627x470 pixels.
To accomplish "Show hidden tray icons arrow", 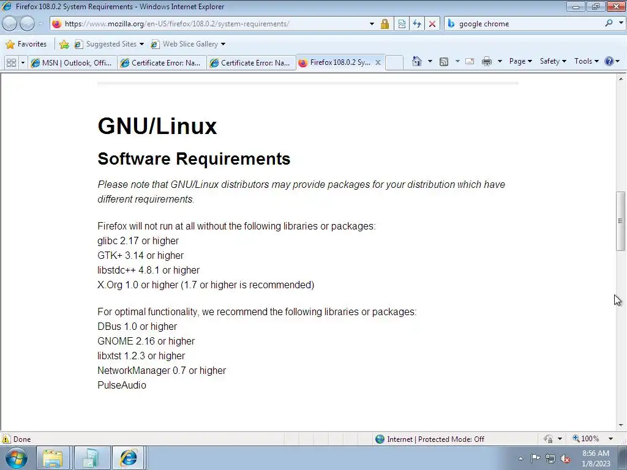I will pos(520,458).
